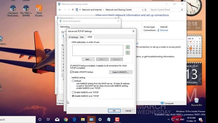
Task: Open the Networking tab in Ethernet Properties
Action: tap(65, 27)
